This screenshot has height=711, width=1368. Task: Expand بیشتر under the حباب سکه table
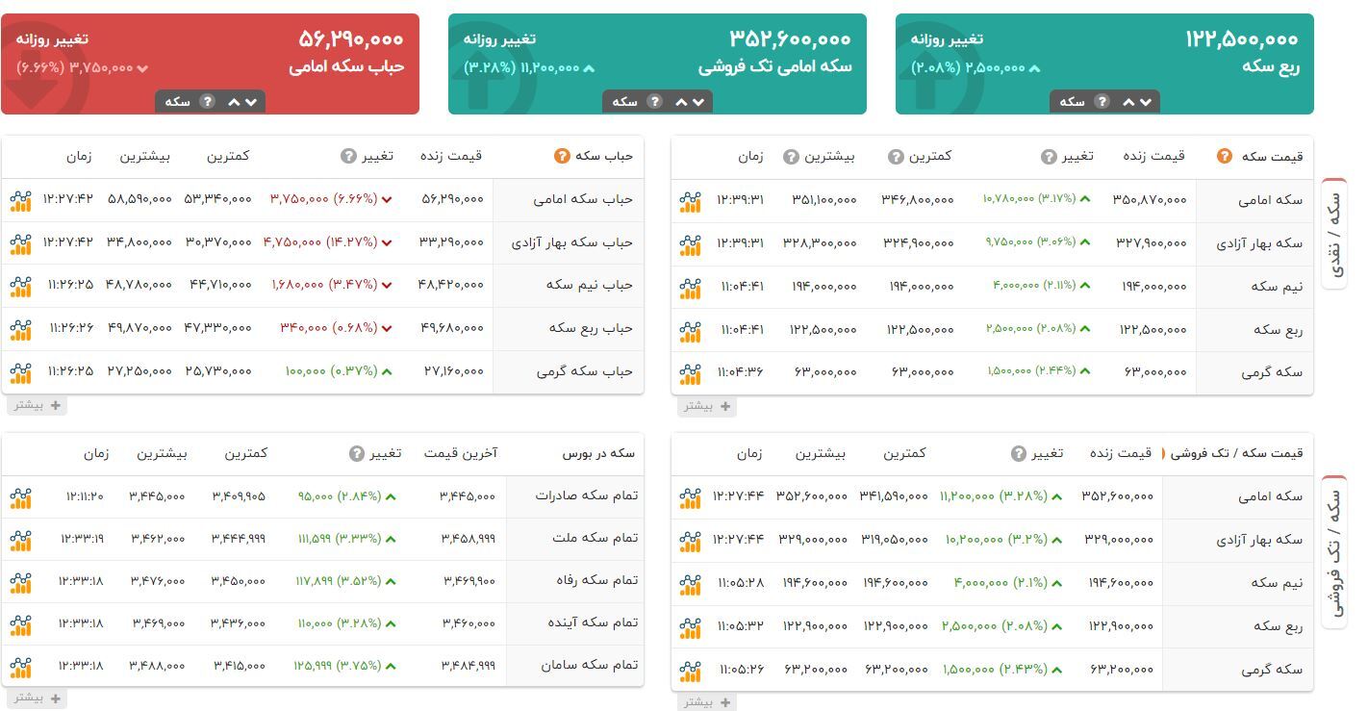click(38, 405)
